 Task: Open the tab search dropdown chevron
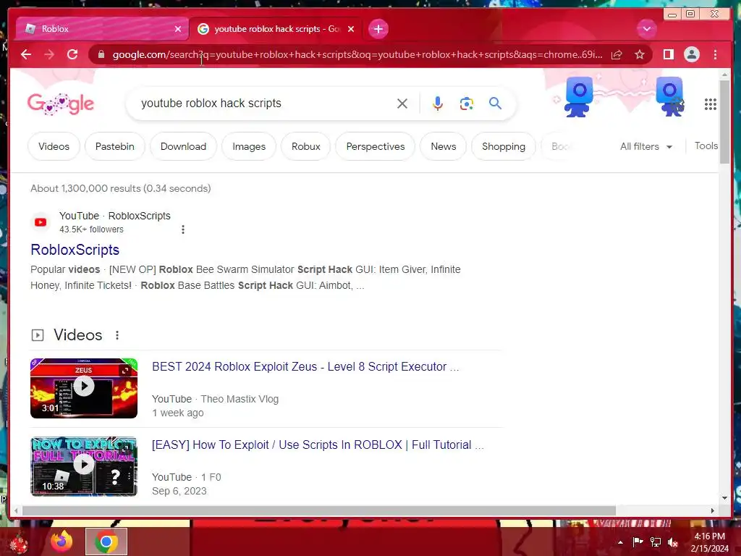pyautogui.click(x=646, y=29)
